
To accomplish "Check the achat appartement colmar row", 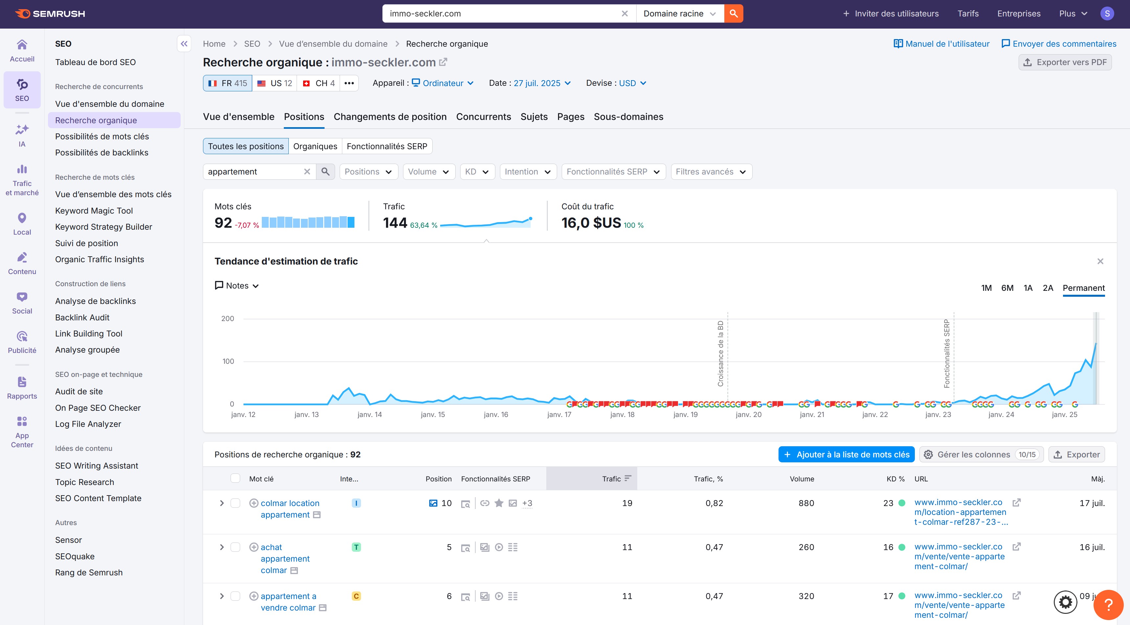I will click(x=236, y=547).
